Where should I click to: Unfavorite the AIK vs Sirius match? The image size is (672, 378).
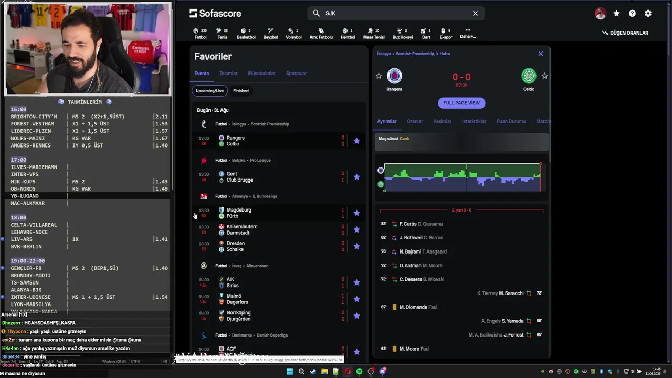click(x=356, y=282)
